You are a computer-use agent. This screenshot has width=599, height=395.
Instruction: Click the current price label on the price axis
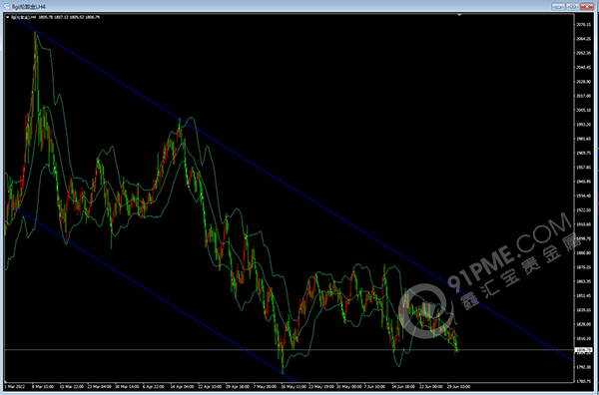coord(583,349)
